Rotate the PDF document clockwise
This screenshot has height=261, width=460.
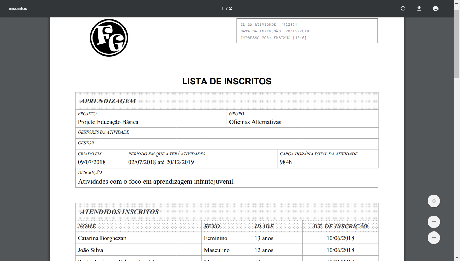point(403,8)
